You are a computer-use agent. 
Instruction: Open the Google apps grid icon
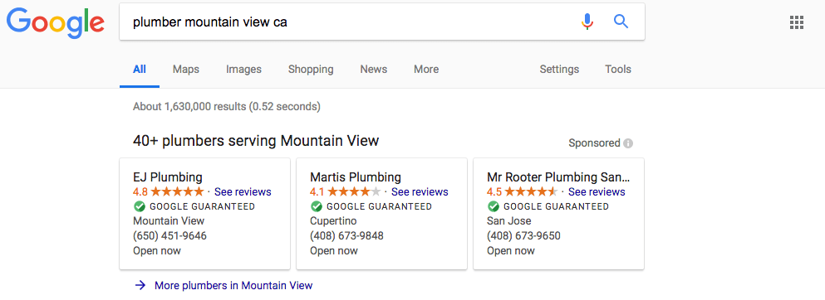(x=797, y=22)
